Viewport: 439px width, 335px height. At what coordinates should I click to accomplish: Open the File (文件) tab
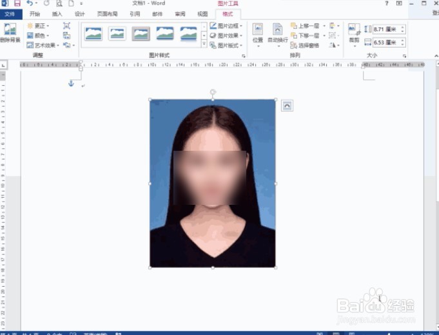(11, 14)
